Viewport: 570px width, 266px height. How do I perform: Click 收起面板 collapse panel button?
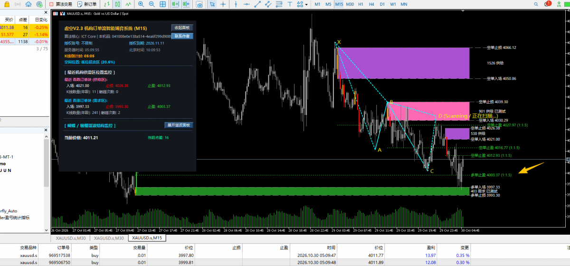click(x=182, y=28)
